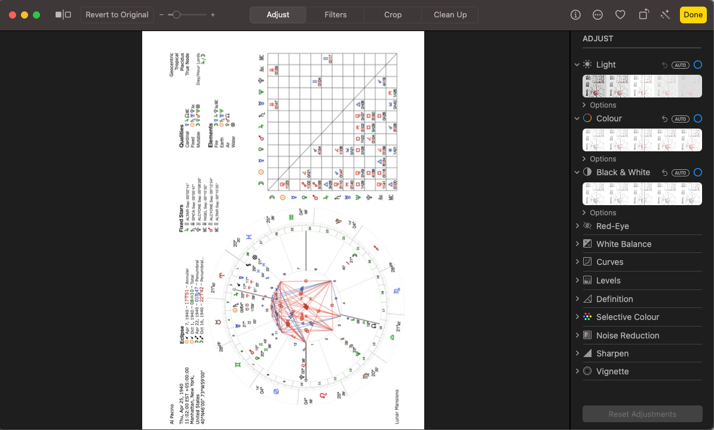The height and width of the screenshot is (430, 714).
Task: Toggle the Colour adjustment blue circle
Action: pyautogui.click(x=697, y=118)
